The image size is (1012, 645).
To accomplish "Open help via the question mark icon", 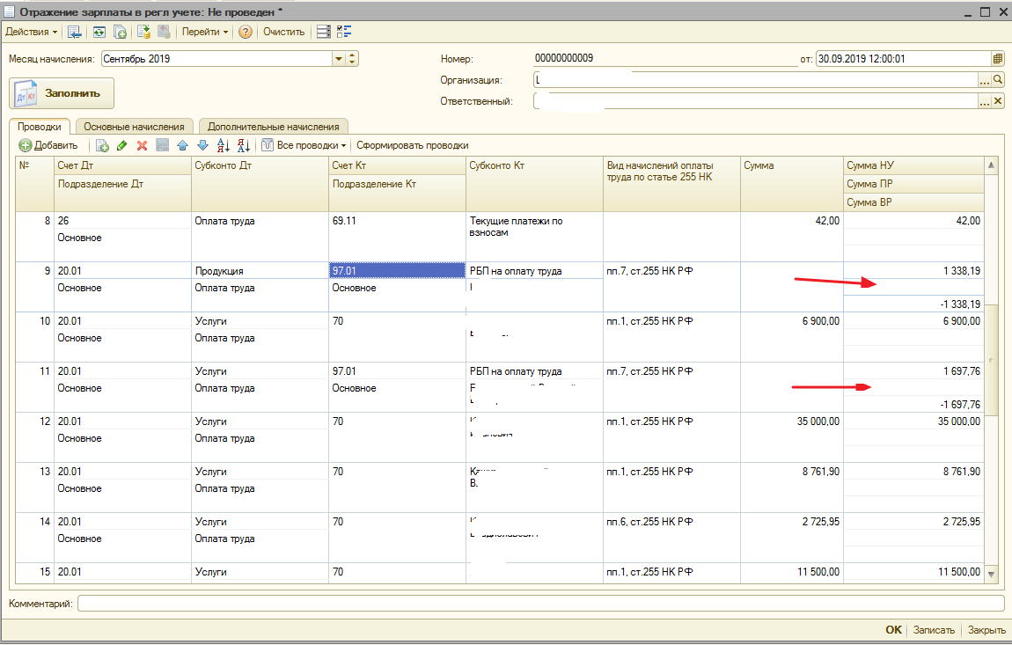I will click(x=246, y=32).
